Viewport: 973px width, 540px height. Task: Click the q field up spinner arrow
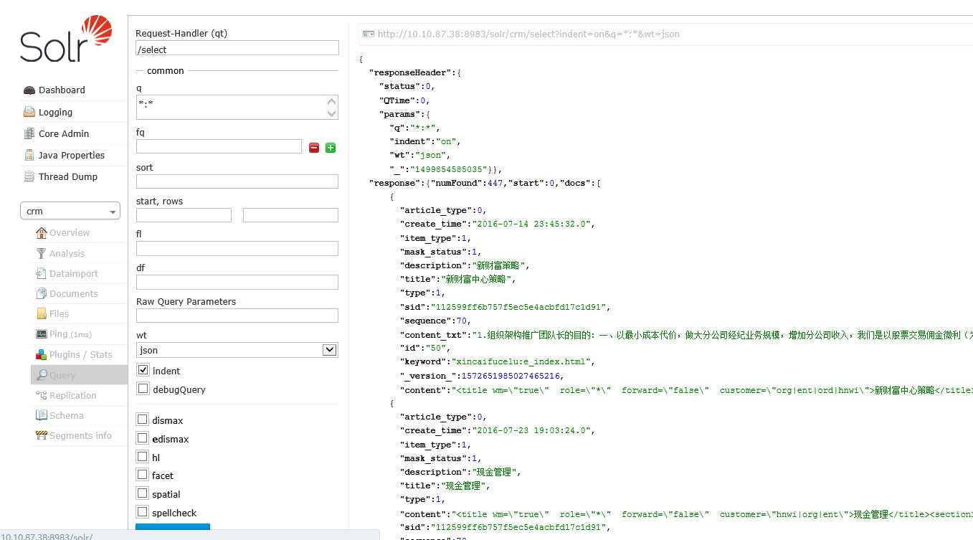331,102
